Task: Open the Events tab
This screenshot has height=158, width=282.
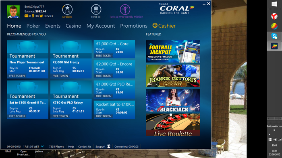Action: click(x=53, y=26)
